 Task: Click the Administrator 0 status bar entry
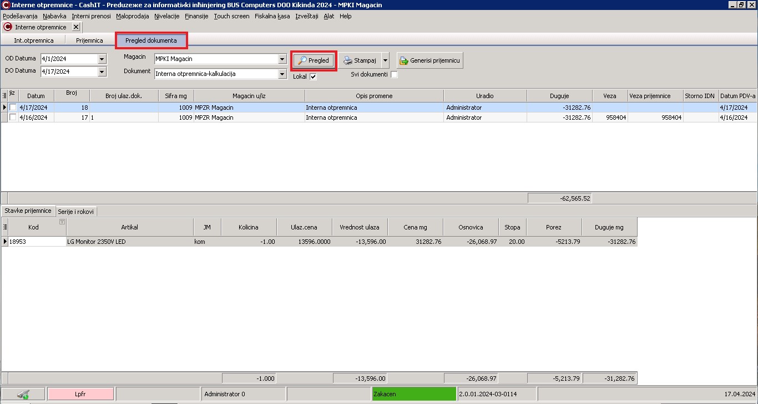(243, 394)
